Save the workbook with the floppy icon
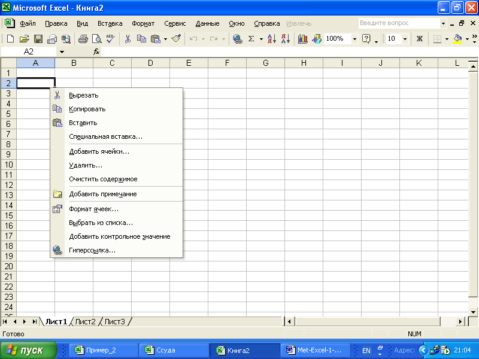The image size is (479, 359). click(x=38, y=39)
